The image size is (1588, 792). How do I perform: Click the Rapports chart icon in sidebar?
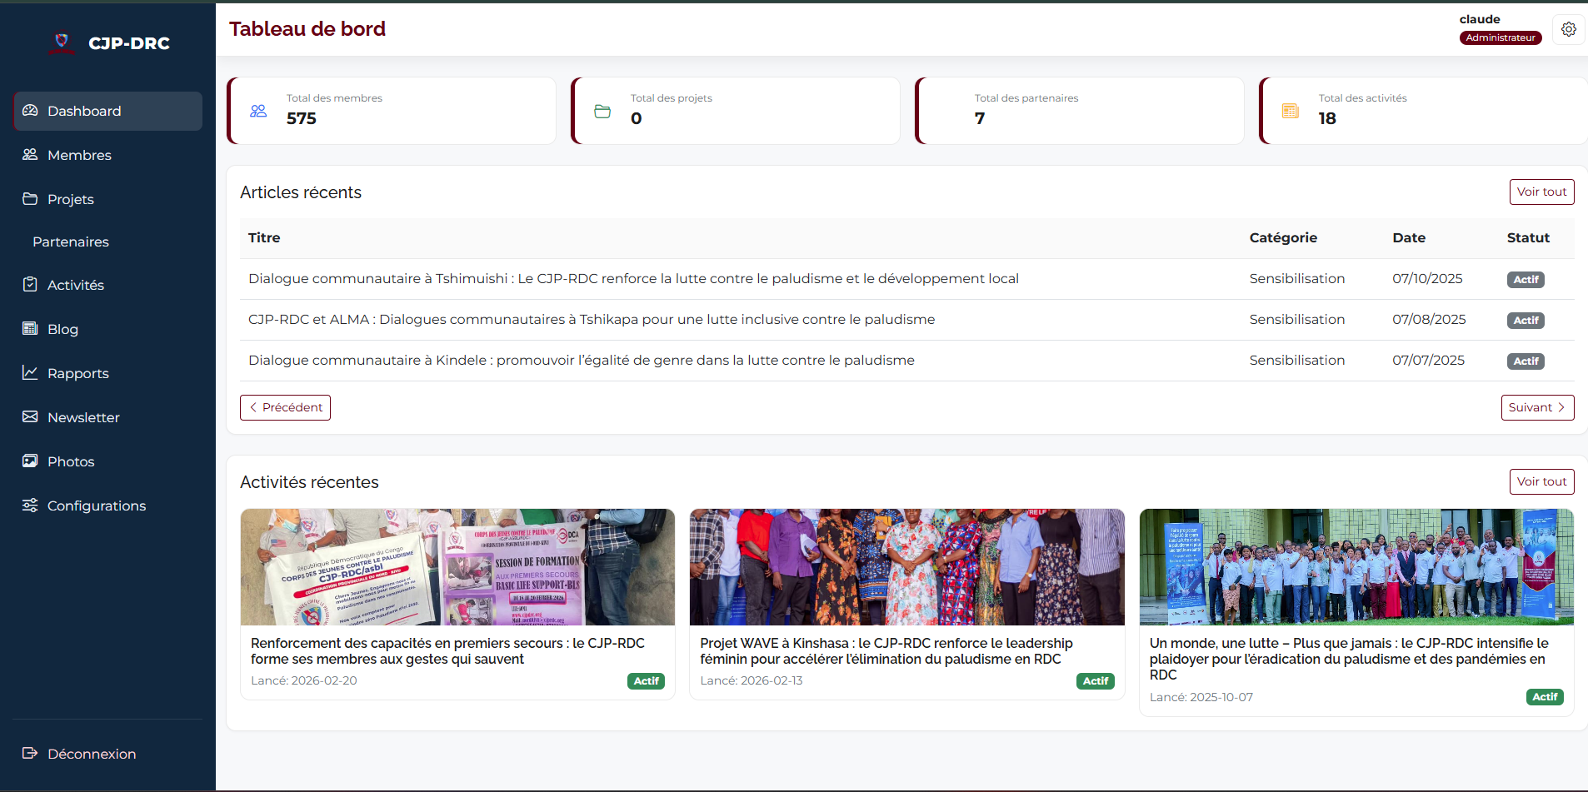30,373
